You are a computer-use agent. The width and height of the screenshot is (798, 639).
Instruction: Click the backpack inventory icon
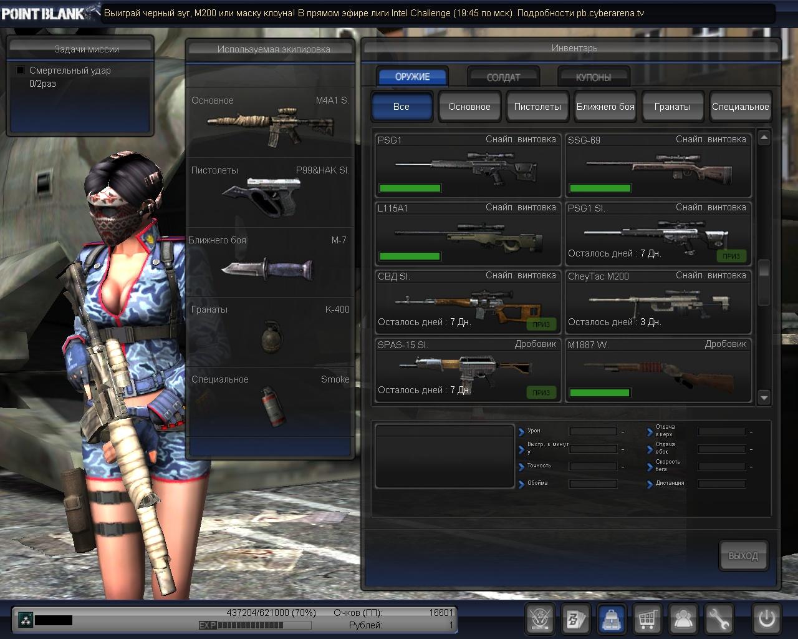[x=612, y=619]
